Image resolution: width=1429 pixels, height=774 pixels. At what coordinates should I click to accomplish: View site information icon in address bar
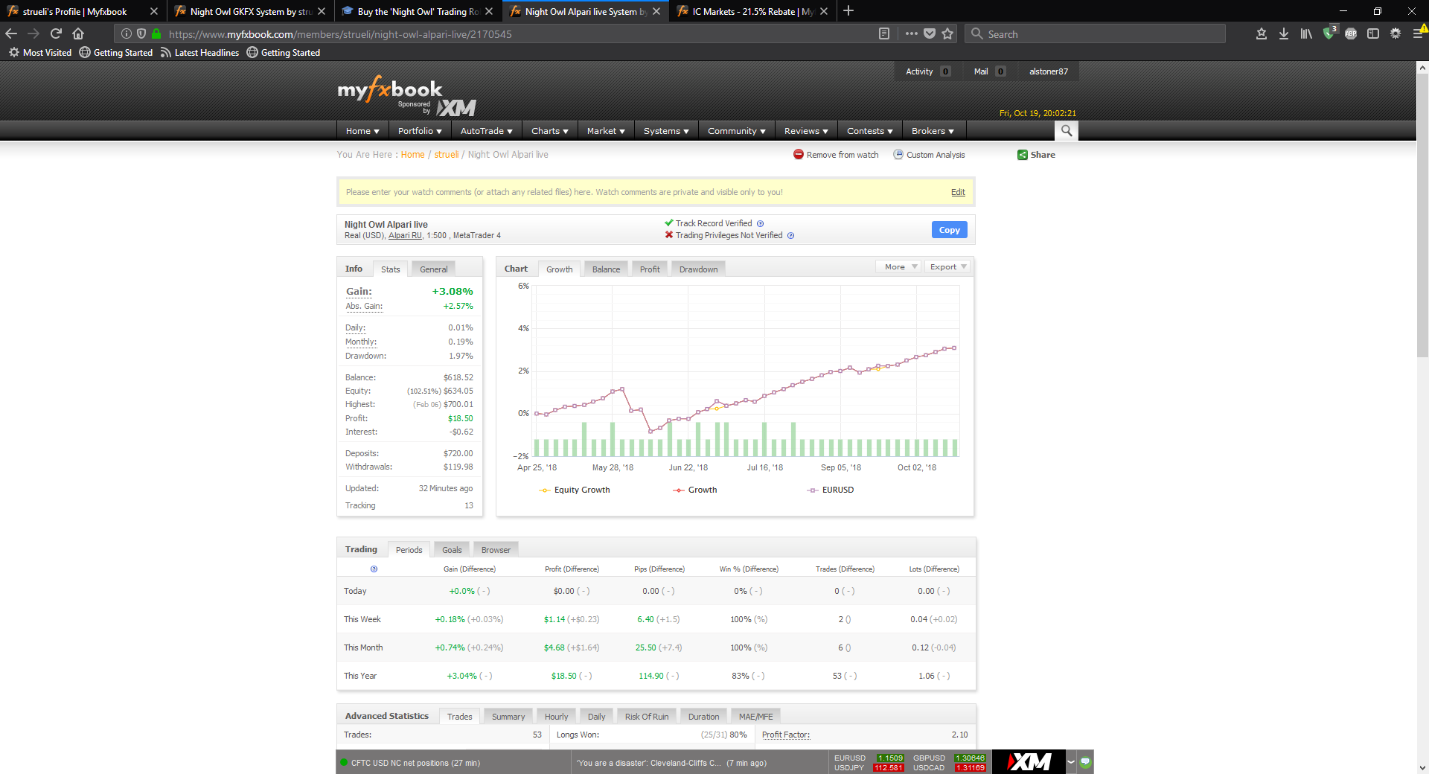(x=127, y=33)
